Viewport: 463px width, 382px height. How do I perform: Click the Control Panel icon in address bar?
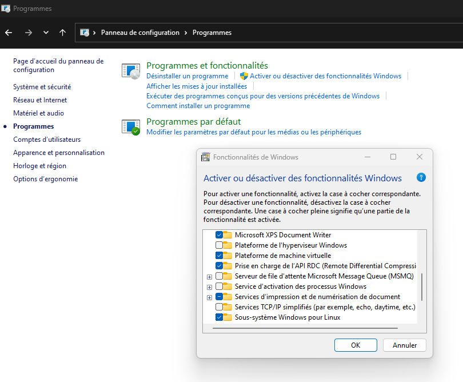(x=85, y=33)
